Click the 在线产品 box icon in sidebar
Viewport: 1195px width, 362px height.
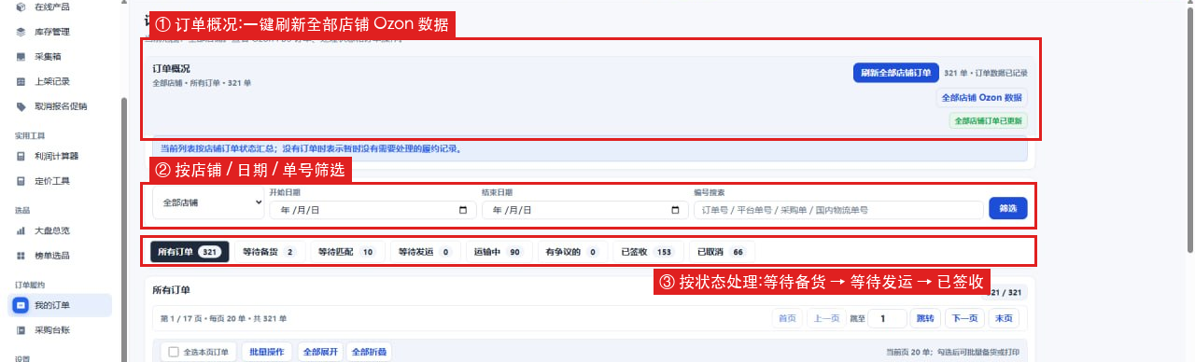tap(21, 7)
